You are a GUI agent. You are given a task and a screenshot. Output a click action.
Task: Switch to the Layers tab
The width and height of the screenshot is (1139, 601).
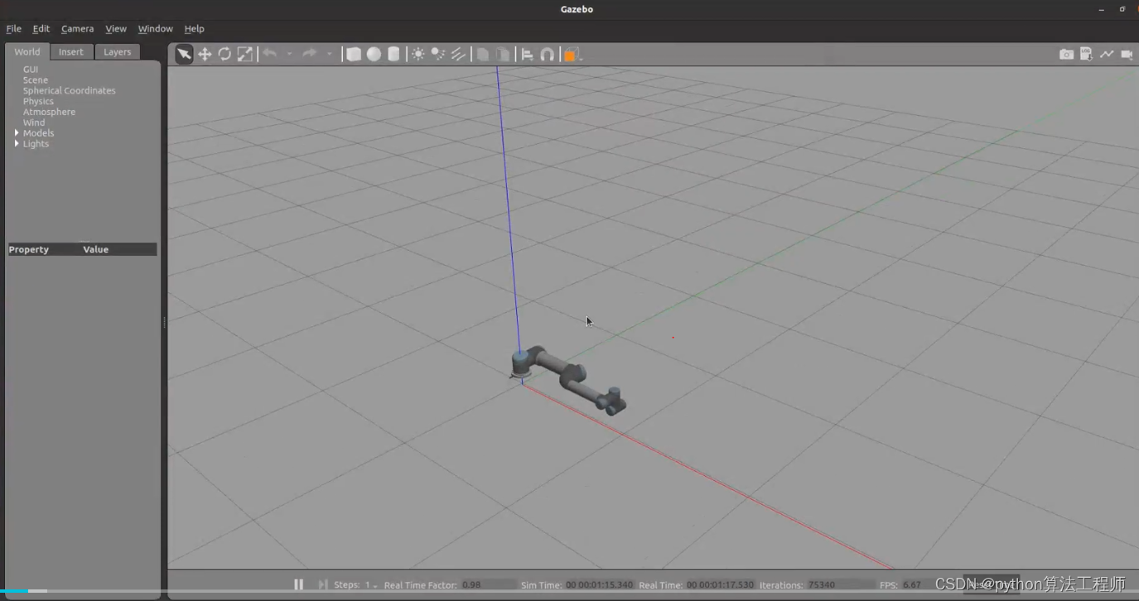(117, 51)
